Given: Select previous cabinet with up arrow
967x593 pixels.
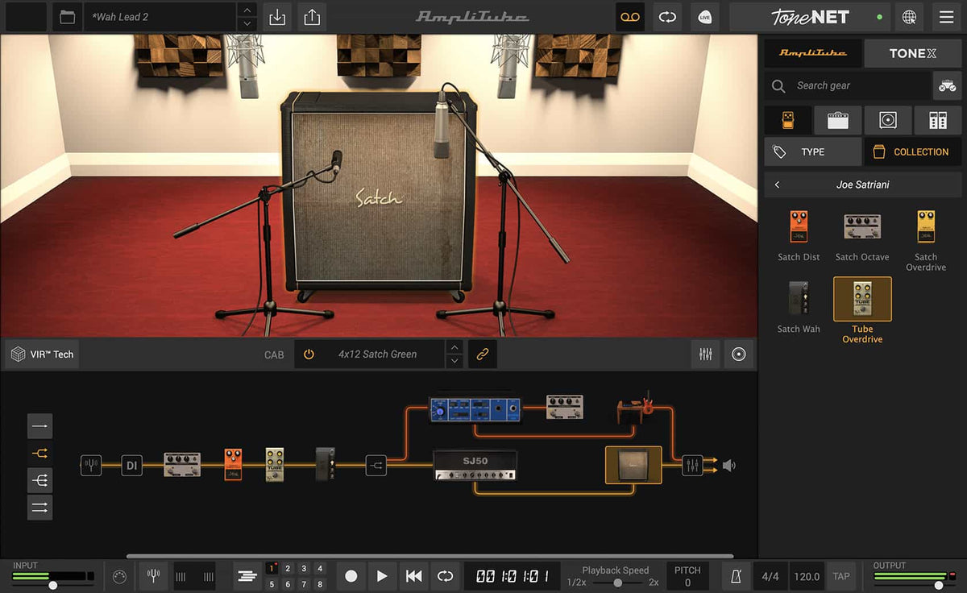Looking at the screenshot, I should click(x=454, y=348).
